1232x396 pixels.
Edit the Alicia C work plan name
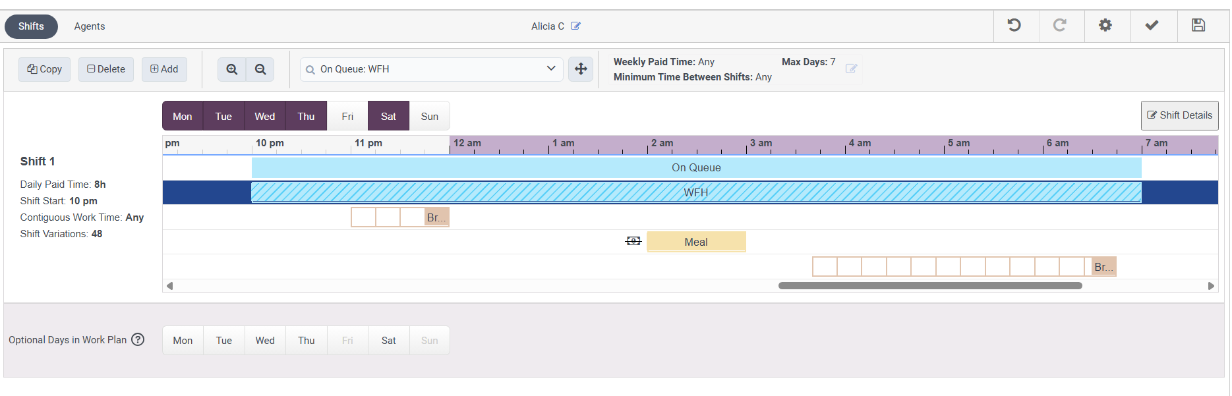coord(575,26)
